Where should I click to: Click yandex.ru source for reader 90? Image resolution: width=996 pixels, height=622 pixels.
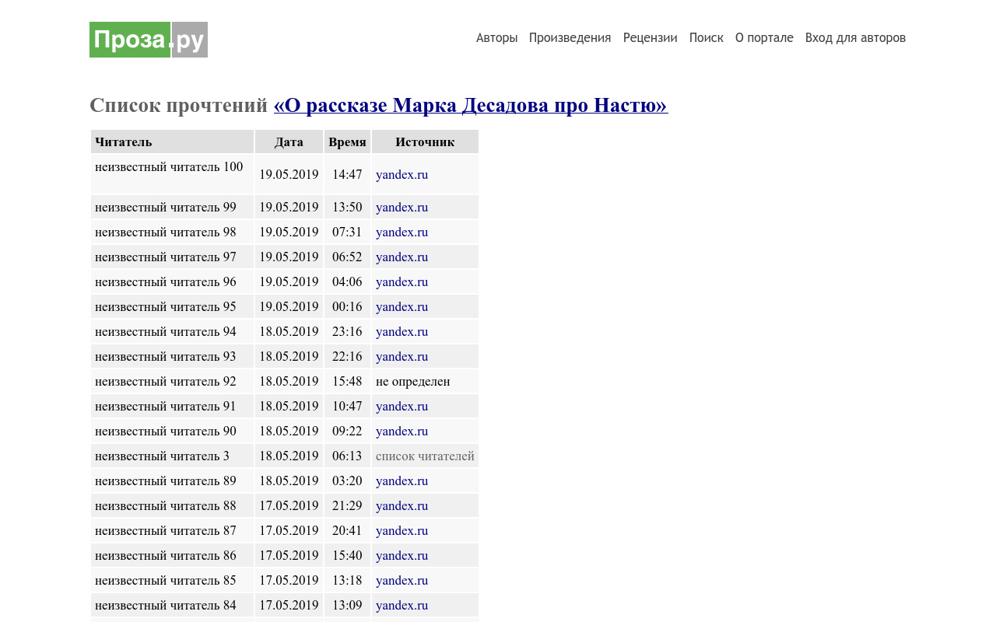(x=402, y=431)
